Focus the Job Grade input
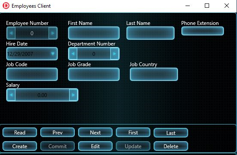The height and width of the screenshot is (155, 237). point(94,74)
